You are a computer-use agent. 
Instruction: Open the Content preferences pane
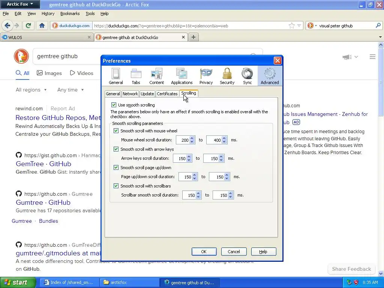156,76
